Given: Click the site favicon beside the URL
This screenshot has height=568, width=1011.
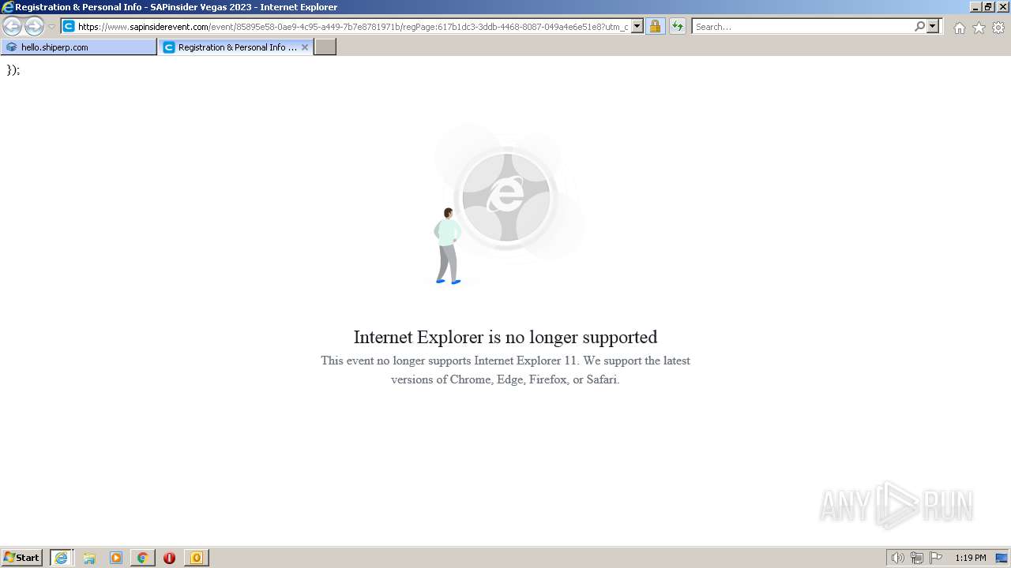Looking at the screenshot, I should tap(69, 27).
